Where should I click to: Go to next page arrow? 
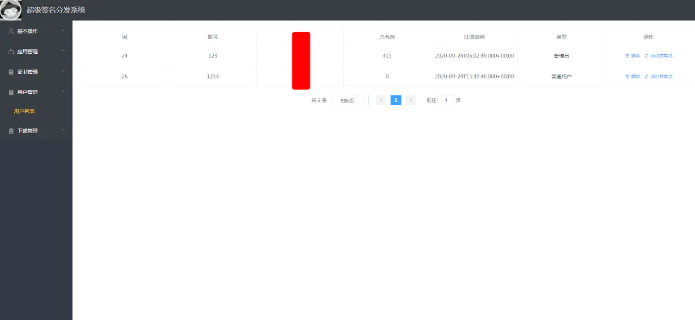point(410,100)
